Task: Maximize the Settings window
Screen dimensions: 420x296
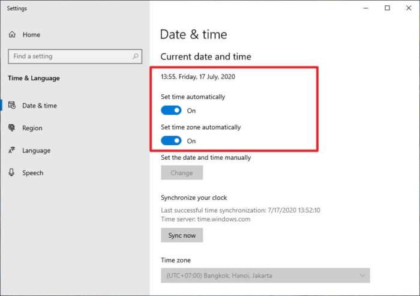Action: coord(387,8)
